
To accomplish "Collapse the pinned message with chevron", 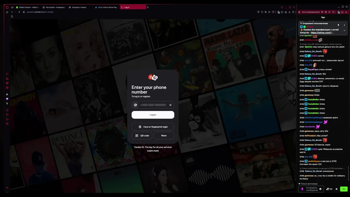I will point(344,30).
